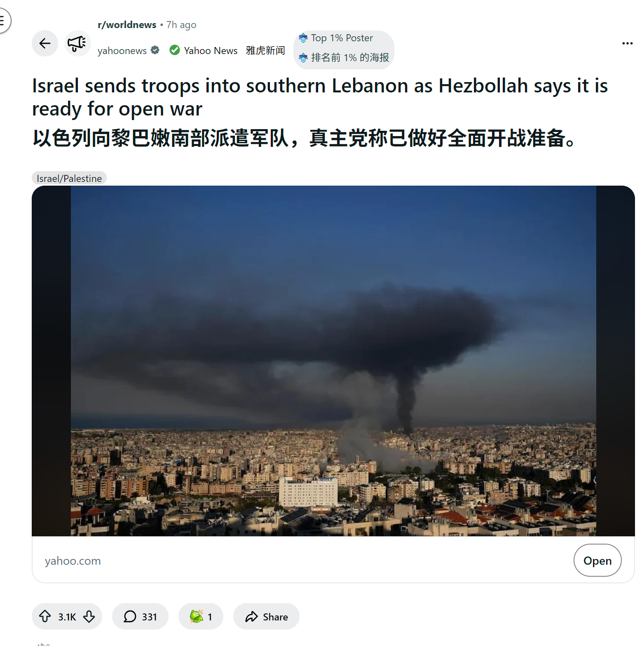Open the comments with 331 replies
Viewport: 642px width, 646px height.
[x=140, y=616]
